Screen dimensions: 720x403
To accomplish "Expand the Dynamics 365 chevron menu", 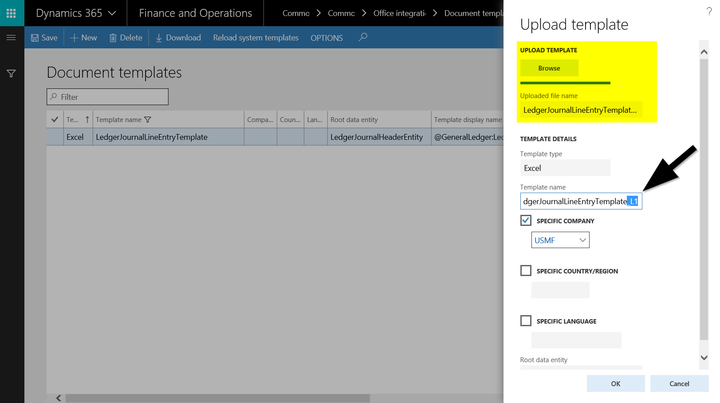I will point(112,13).
